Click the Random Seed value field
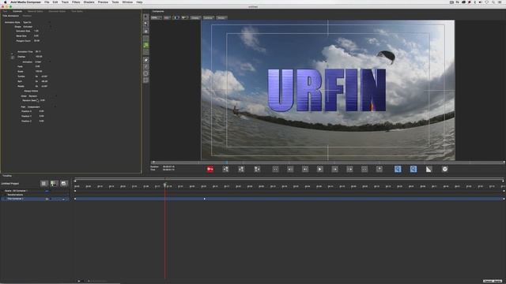This screenshot has width=506, height=284. 43,100
